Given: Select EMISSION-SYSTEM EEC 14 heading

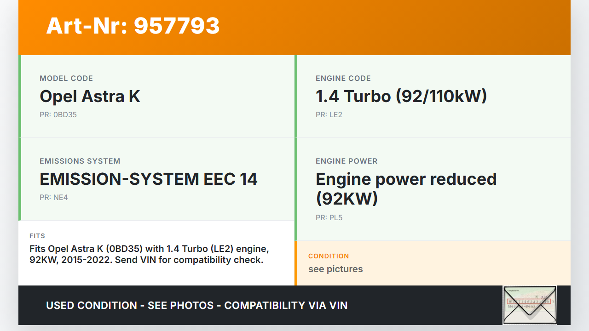Looking at the screenshot, I should tap(148, 179).
